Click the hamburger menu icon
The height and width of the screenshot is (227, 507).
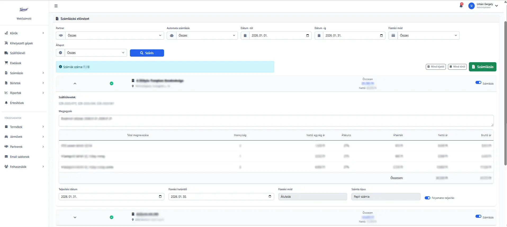pyautogui.click(x=56, y=6)
